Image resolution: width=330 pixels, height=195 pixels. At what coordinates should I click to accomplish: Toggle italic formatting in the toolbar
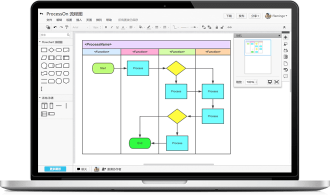pos(112,27)
